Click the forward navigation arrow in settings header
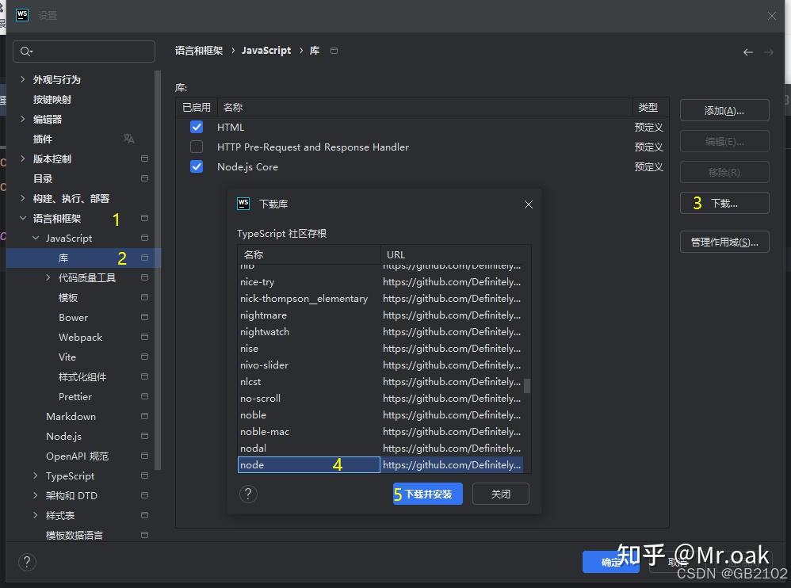791x588 pixels. coord(768,52)
